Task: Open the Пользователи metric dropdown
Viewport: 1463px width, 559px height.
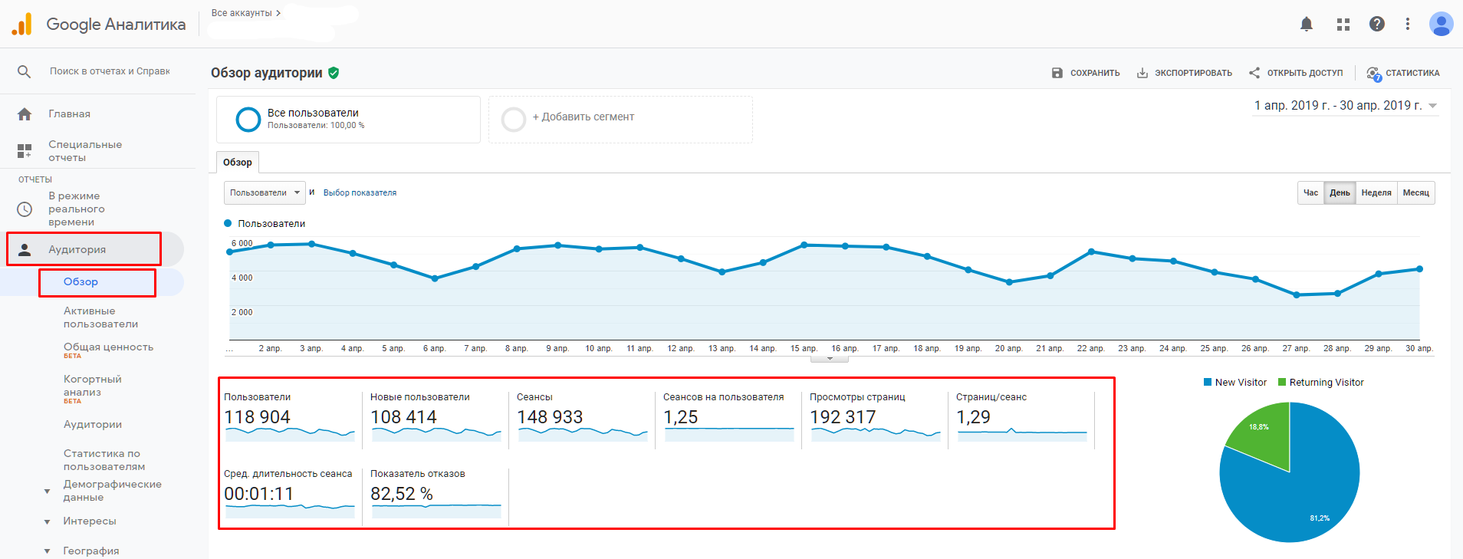Action: (x=265, y=193)
